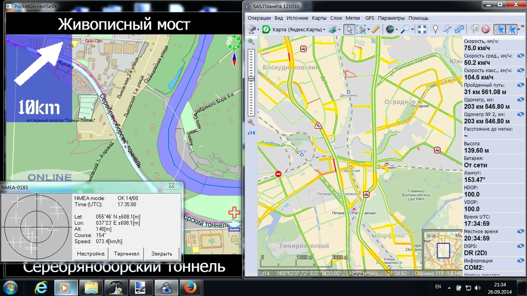Screen dimensions: 527x296
Task: Reset Одометр № 2 value
Action: coord(520,114)
